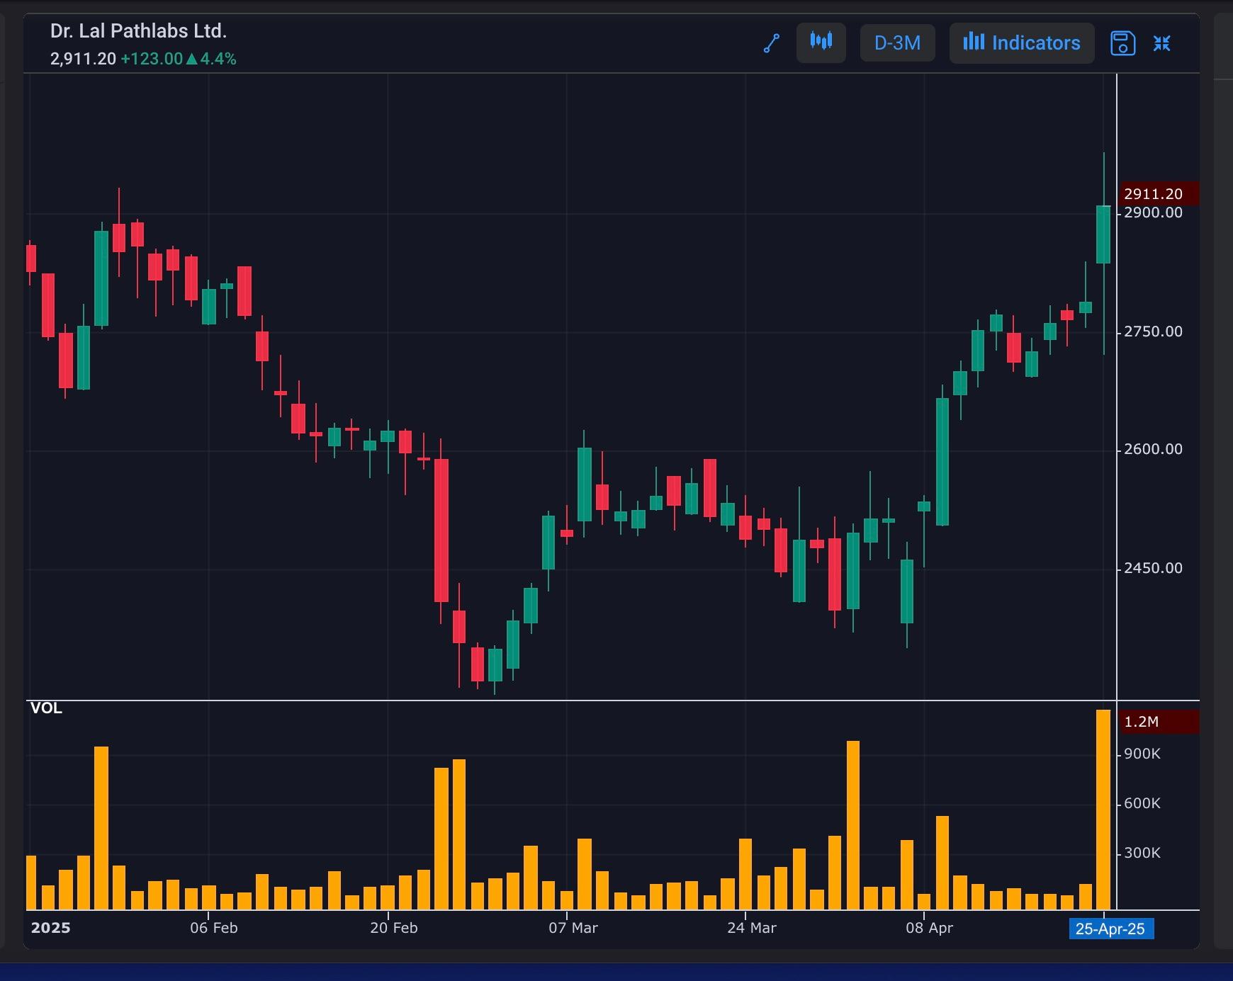Click the Dr. Lal Pathlabs Ltd. title
Screen dimensions: 1233x981
coord(138,31)
